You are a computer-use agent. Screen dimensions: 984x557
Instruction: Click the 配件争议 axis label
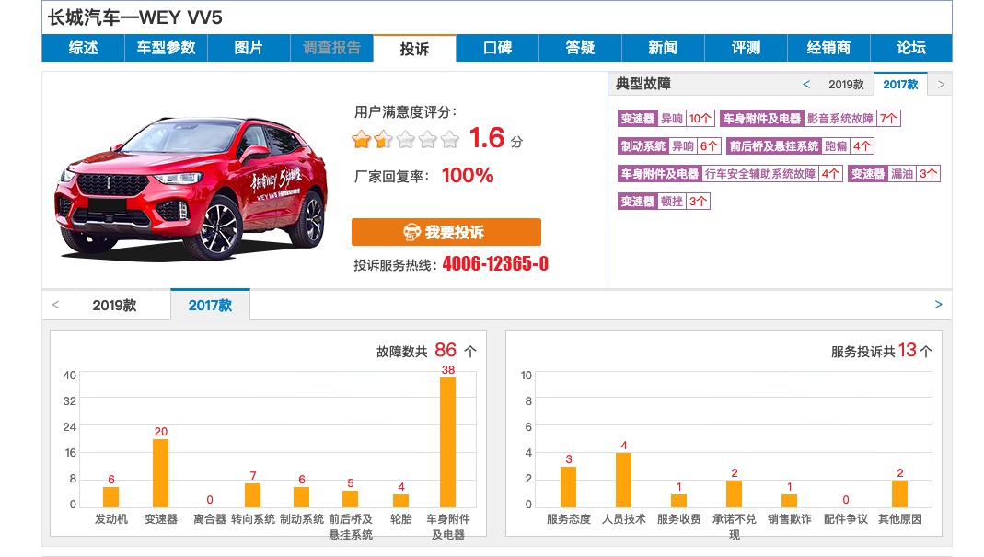click(845, 519)
